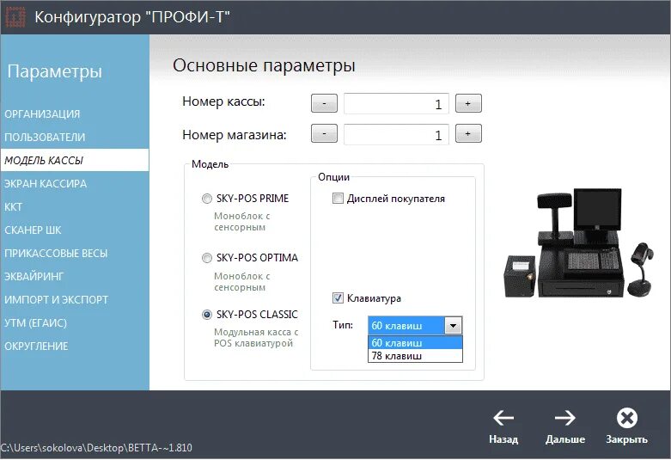The image size is (671, 460).
Task: Toggle the Тип dropdown arrow
Action: 453,326
